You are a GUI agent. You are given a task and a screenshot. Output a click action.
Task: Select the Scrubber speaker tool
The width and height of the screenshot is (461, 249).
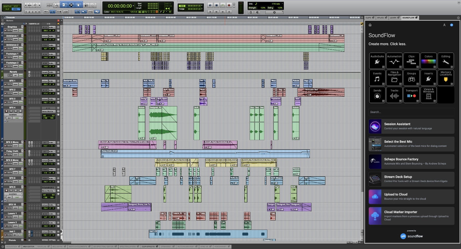(86, 5)
